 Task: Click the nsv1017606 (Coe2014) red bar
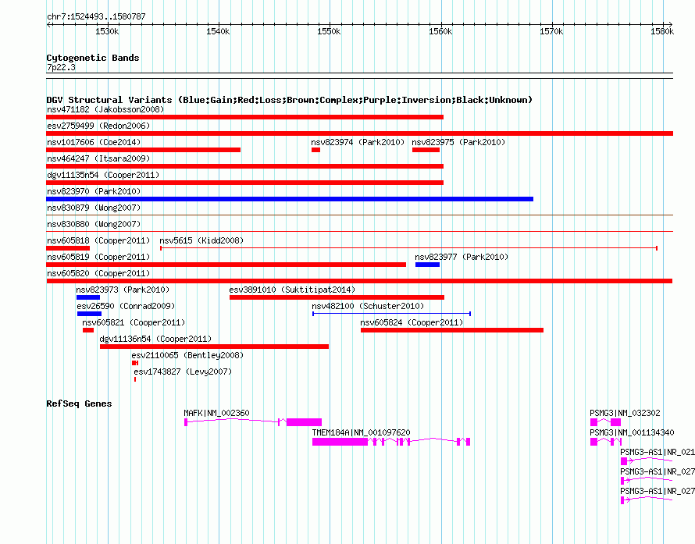[143, 150]
